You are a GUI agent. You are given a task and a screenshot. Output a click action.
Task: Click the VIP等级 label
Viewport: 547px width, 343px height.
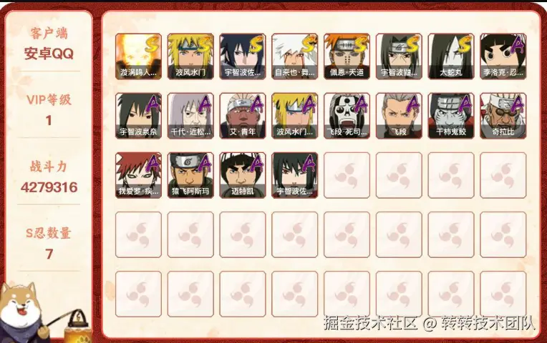[49, 100]
